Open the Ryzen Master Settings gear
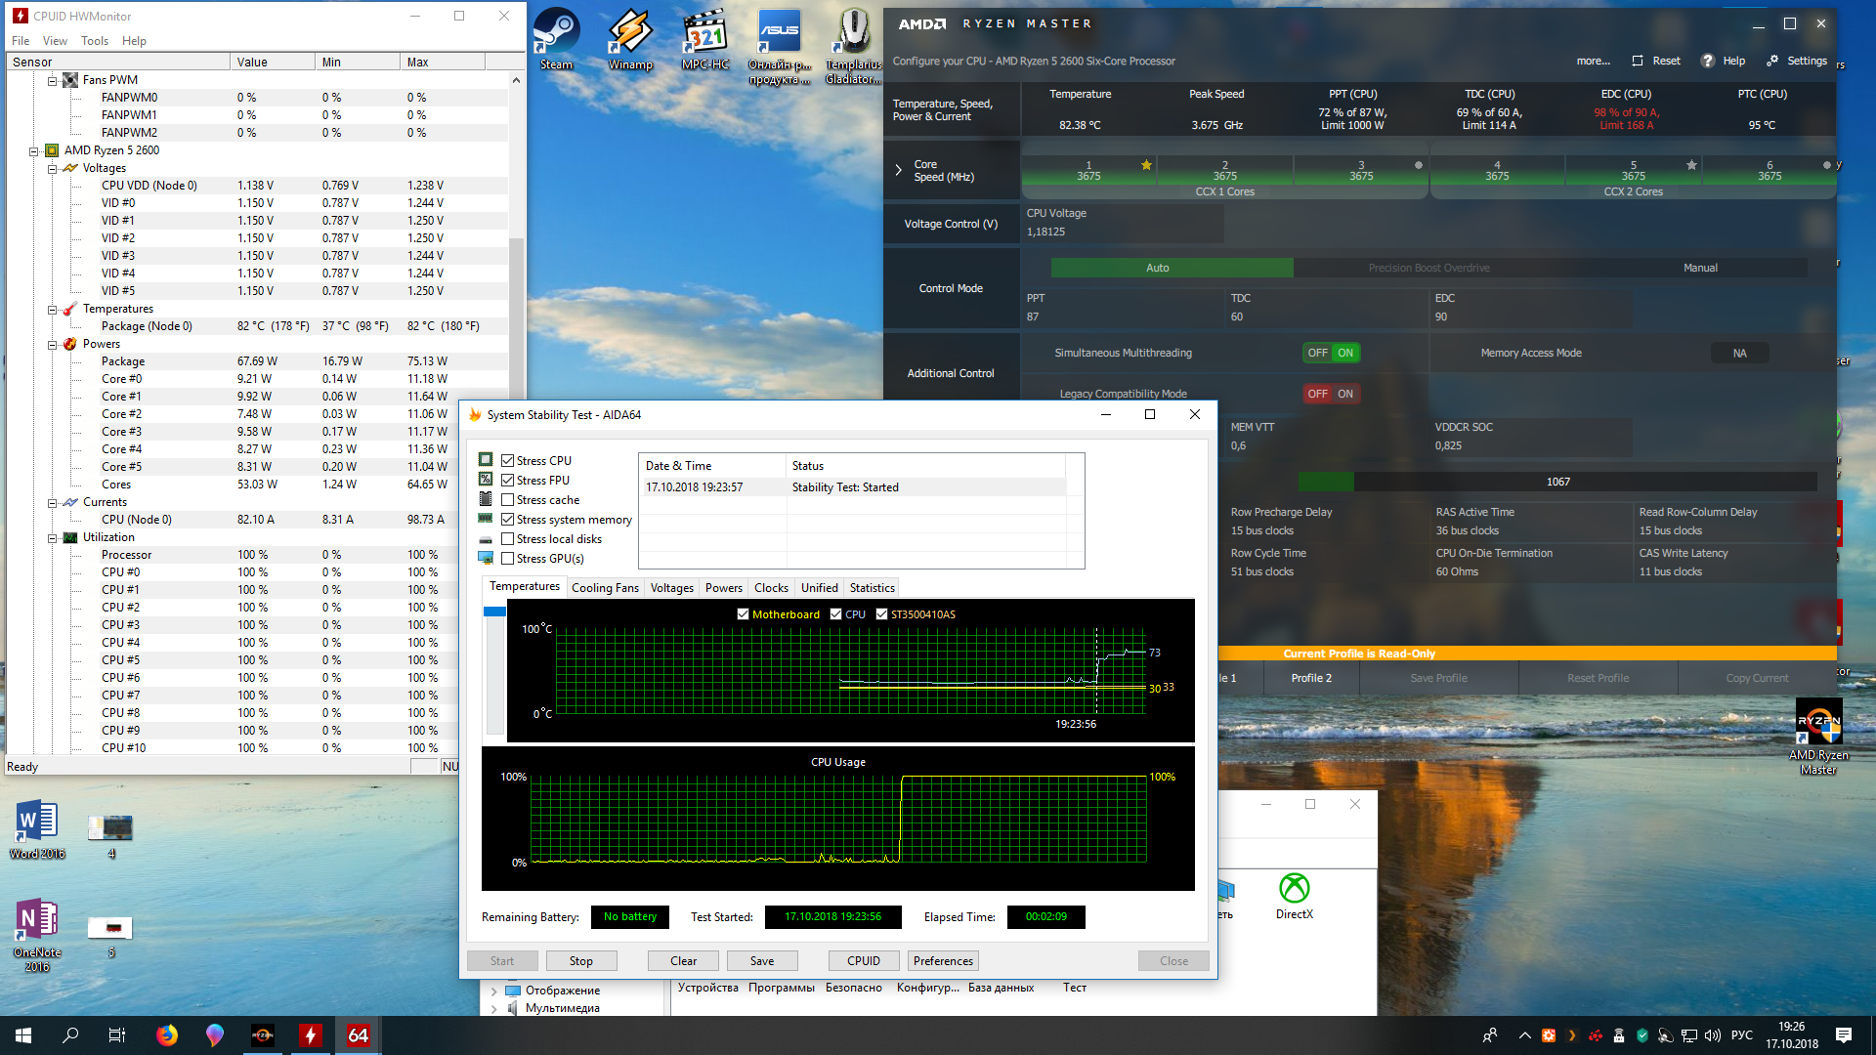The width and height of the screenshot is (1876, 1055). [1772, 61]
